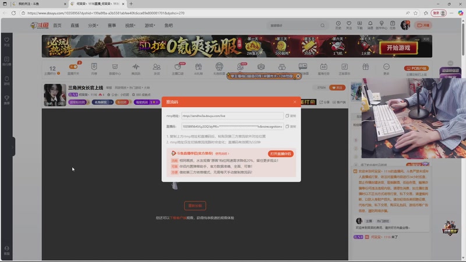Open the super fan badge
Screen dimensions: 466x262
pos(79,102)
